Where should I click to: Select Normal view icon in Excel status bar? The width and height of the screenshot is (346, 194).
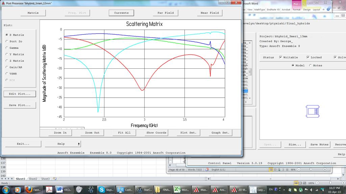click(296, 183)
